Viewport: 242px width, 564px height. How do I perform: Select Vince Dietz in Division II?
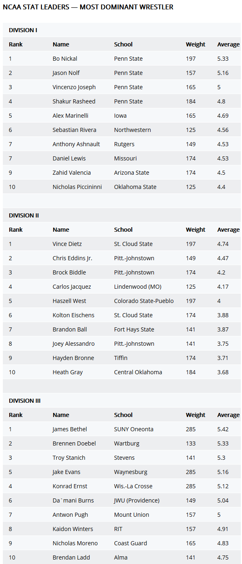pyautogui.click(x=67, y=244)
